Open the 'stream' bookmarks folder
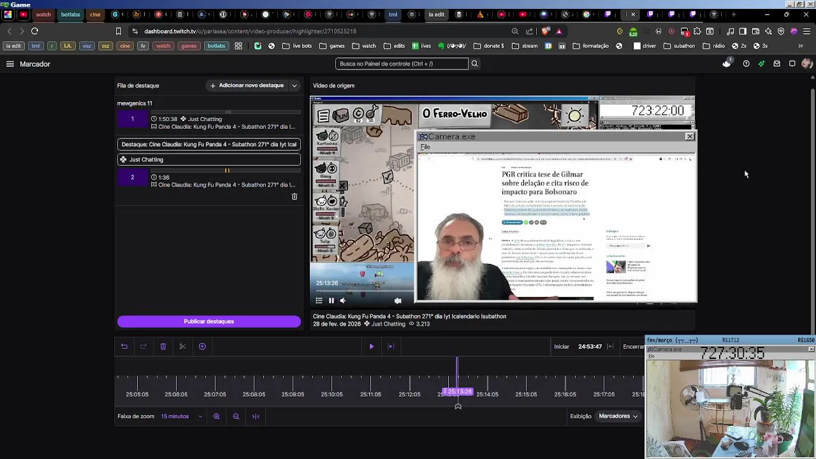 pyautogui.click(x=524, y=46)
